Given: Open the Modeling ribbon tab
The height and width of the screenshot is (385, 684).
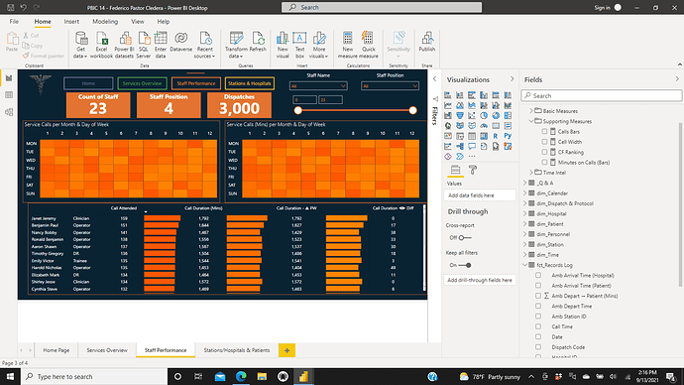Looking at the screenshot, I should pos(105,22).
